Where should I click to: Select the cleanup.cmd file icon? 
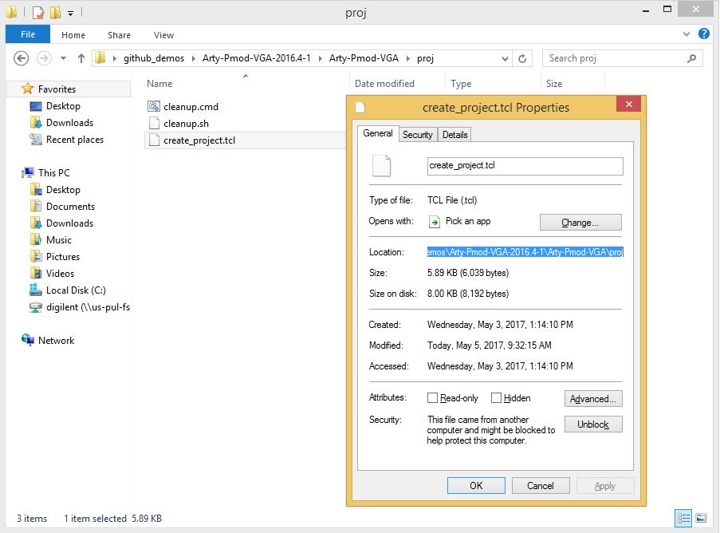(x=154, y=107)
